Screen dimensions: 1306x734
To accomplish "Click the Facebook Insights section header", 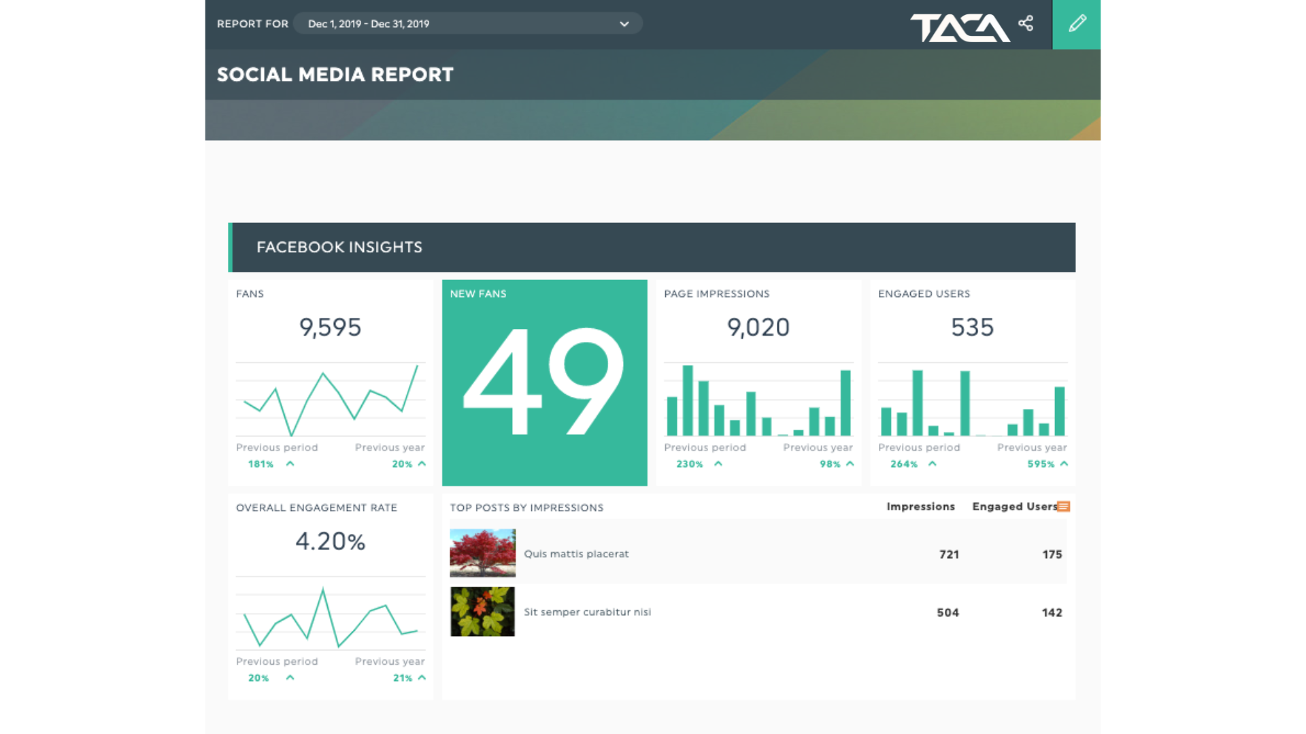I will (x=652, y=247).
